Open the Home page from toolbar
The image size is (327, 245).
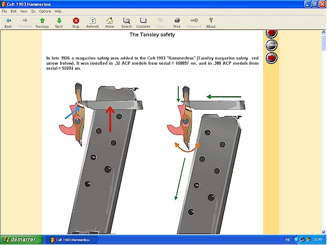[110, 23]
